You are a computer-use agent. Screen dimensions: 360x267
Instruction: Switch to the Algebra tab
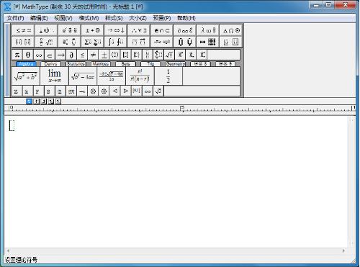point(26,64)
